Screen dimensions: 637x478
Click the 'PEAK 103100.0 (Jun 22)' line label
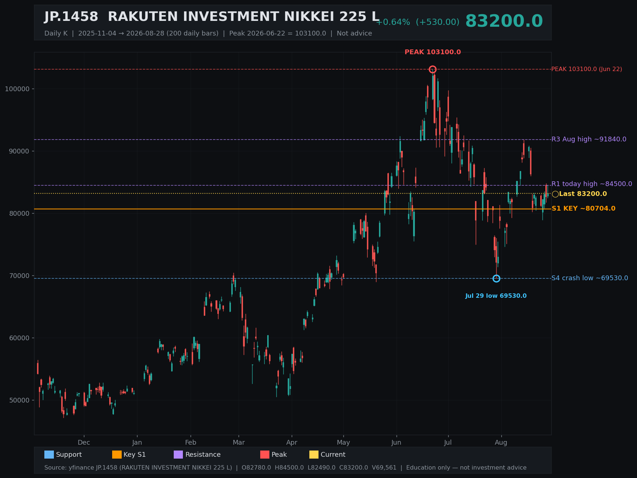[x=587, y=69]
